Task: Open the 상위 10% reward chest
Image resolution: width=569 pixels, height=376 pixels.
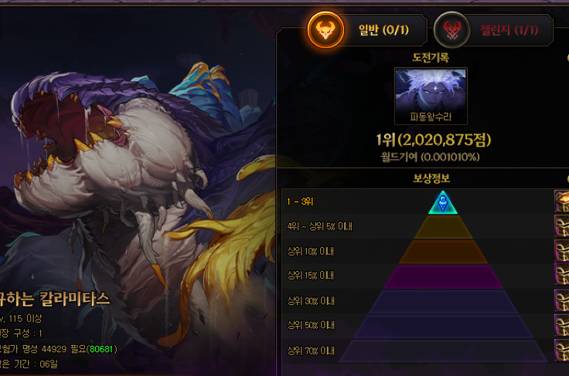Action: [x=562, y=250]
